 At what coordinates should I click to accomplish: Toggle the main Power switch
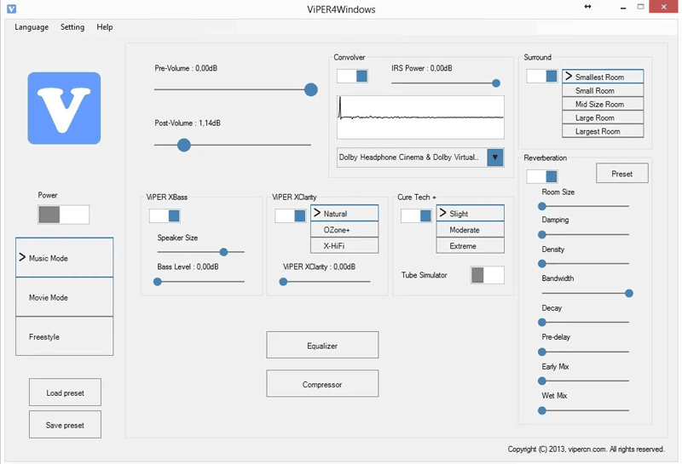(64, 215)
